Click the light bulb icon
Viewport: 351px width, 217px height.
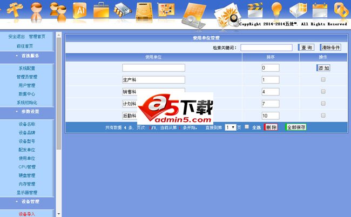(x=276, y=10)
